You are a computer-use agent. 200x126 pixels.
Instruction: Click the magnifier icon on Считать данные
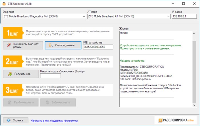point(51,45)
